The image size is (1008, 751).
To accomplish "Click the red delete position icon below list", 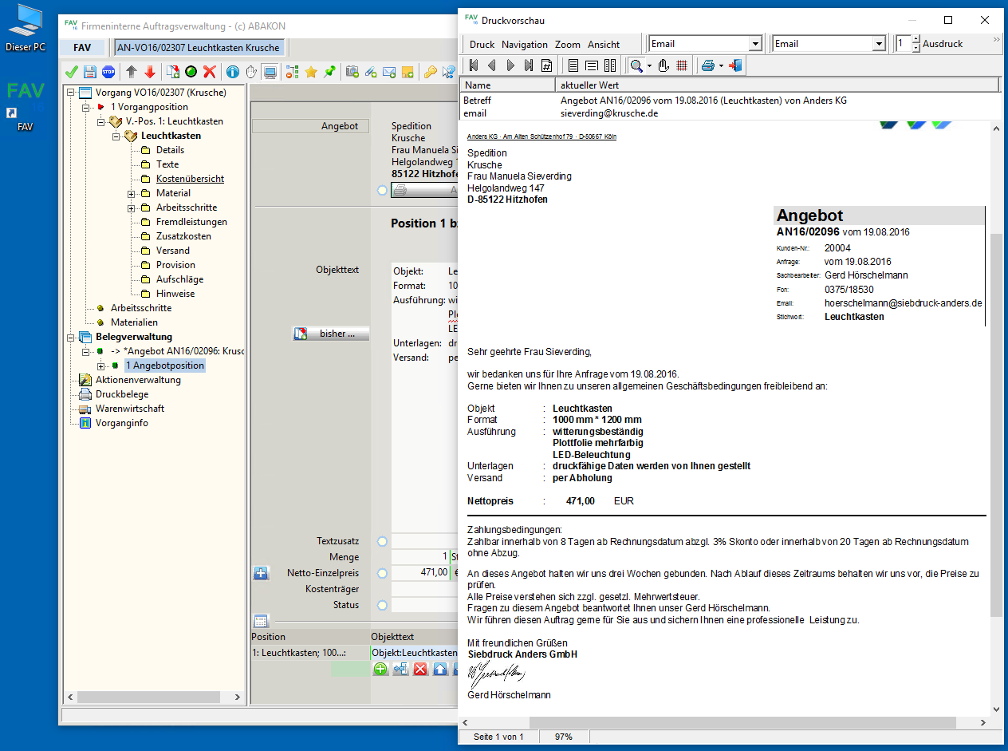I will pyautogui.click(x=420, y=669).
